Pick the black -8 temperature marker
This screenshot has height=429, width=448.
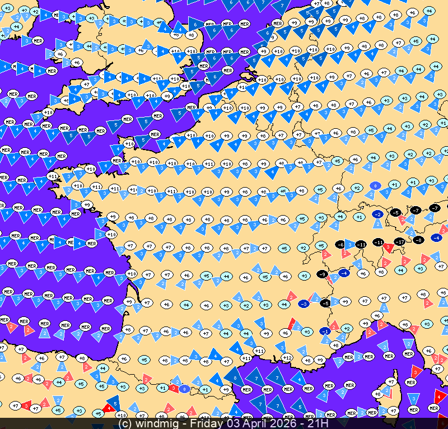click(418, 240)
